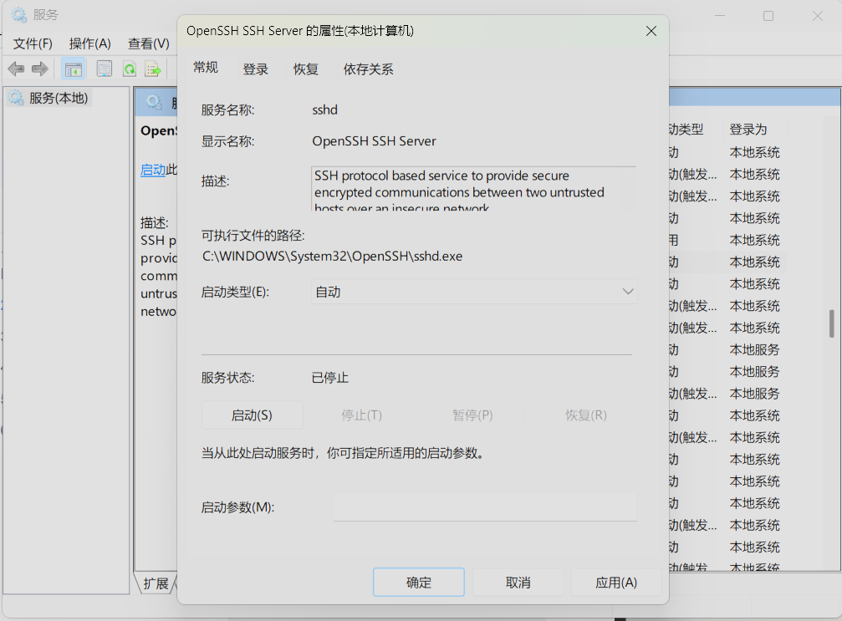842x621 pixels.
Task: Click the first 本地系统 entry in 登录为 column
Action: pyautogui.click(x=754, y=152)
